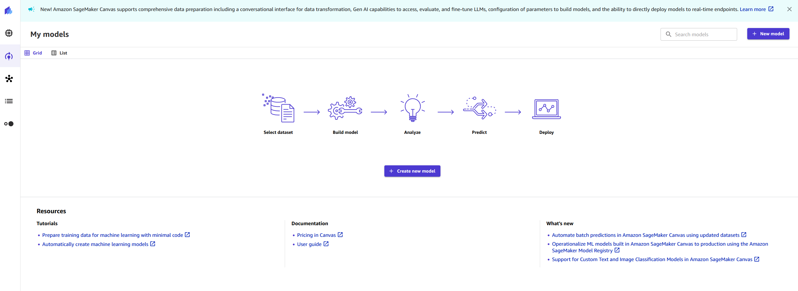Image resolution: width=798 pixels, height=291 pixels.
Task: Click the Create new model button
Action: (x=412, y=171)
